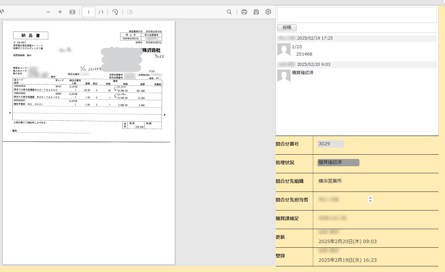Click avatar of the 購買確認済 comment
445x272 pixels.
click(284, 76)
